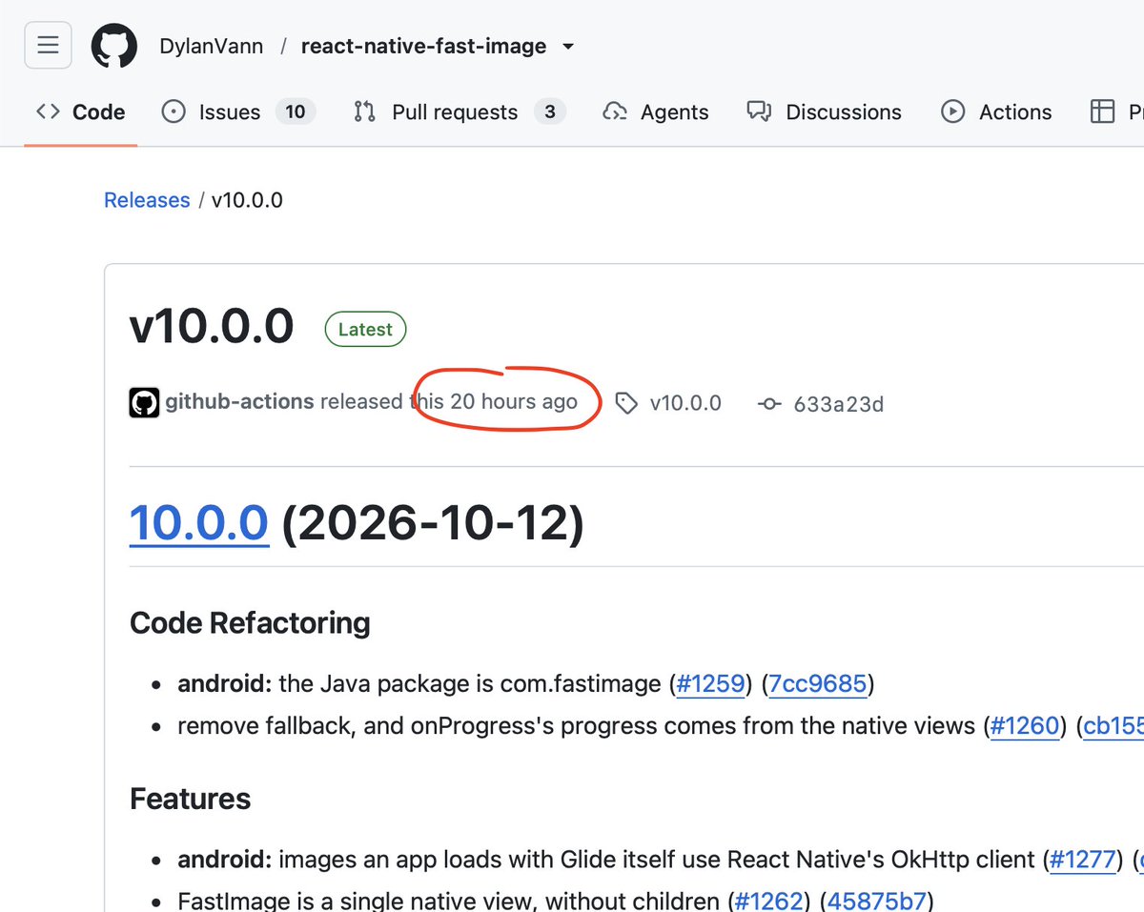Click the Code Refactoring heading
Image resolution: width=1144 pixels, height=912 pixels.
[x=250, y=623]
